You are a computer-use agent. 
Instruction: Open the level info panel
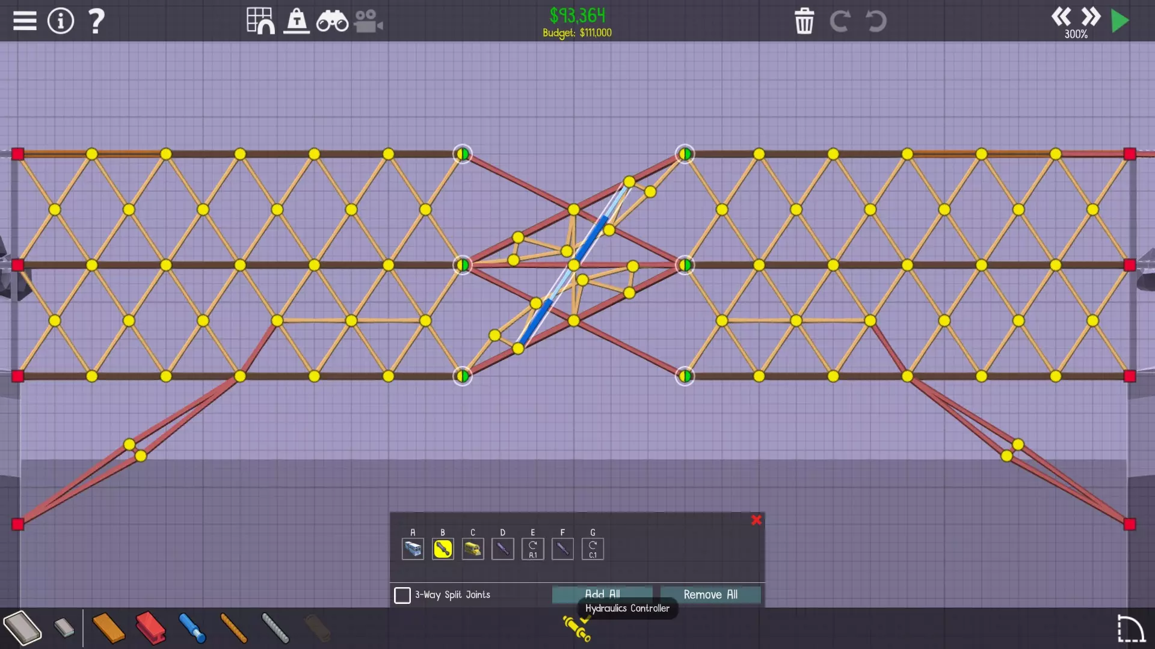(60, 21)
